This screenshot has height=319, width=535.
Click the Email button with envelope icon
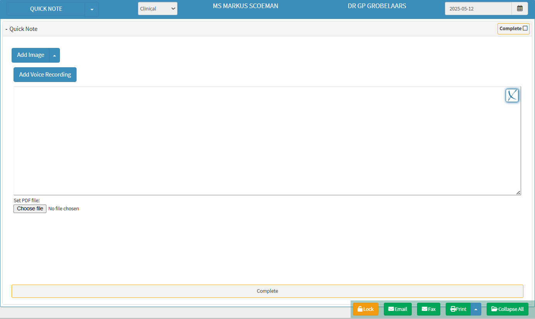pos(397,309)
